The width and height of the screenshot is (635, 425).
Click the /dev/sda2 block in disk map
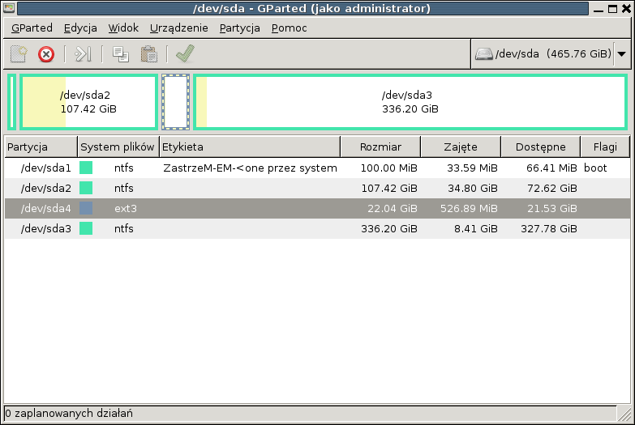(88, 102)
